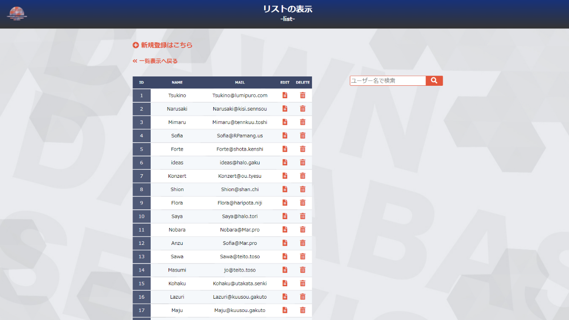The height and width of the screenshot is (320, 569).
Task: Click the ユーザー名で検索 search field
Action: pyautogui.click(x=387, y=80)
